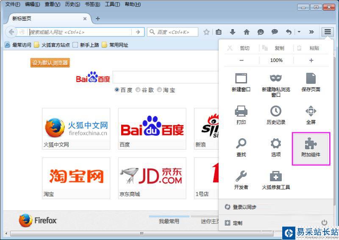Zoom in with the plus button

coord(311,60)
